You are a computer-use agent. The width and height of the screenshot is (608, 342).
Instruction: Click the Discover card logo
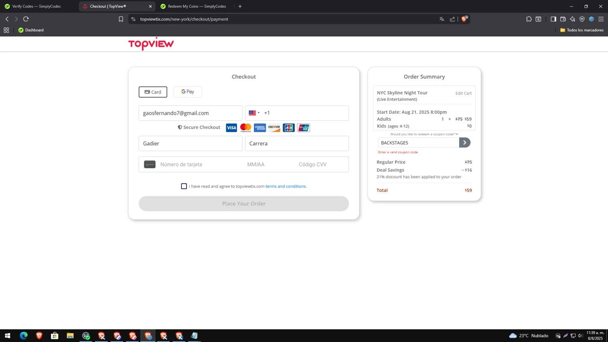(274, 128)
